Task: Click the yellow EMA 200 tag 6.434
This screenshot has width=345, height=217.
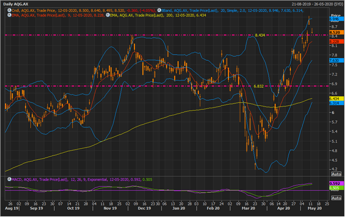Action: pos(336,98)
